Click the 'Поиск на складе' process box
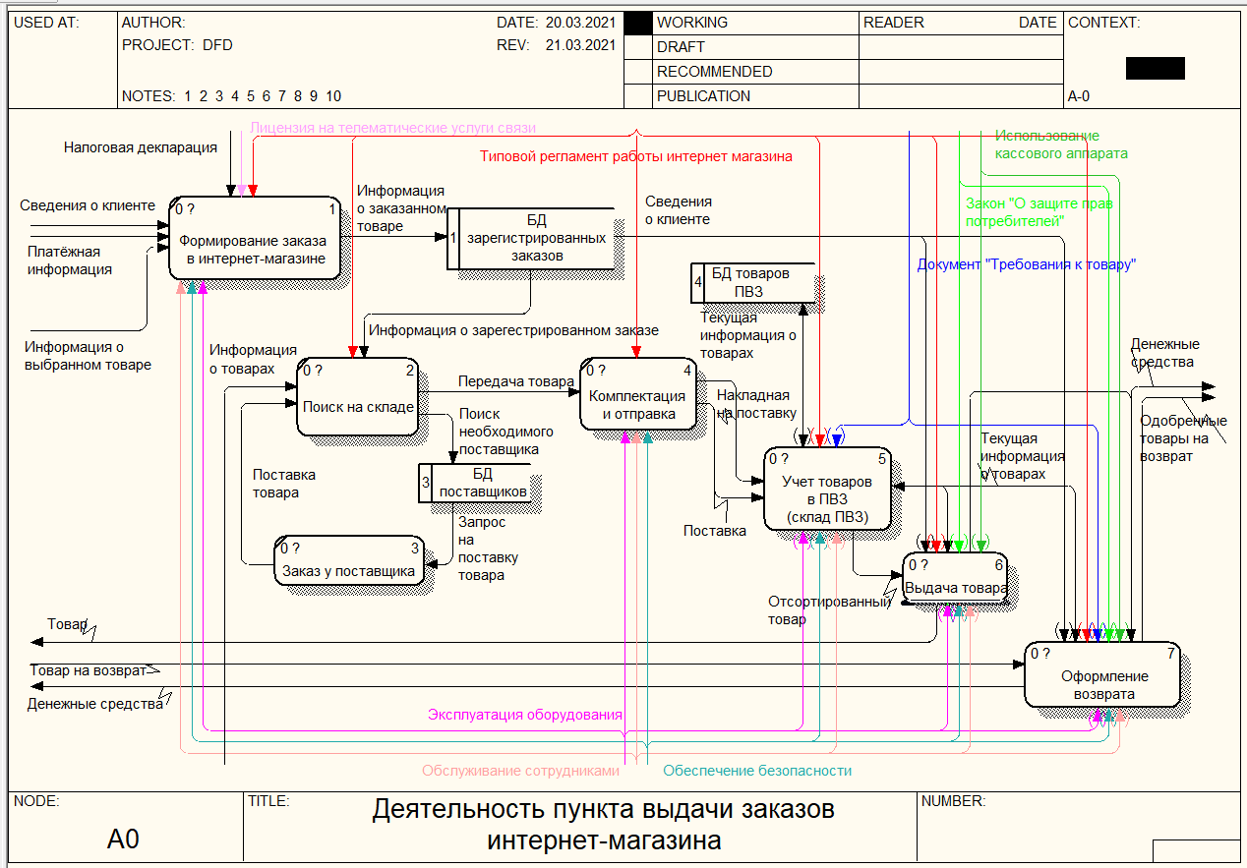 [358, 396]
